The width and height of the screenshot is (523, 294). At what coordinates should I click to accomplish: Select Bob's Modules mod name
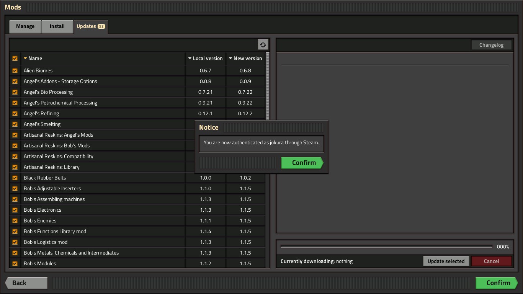coord(40,264)
